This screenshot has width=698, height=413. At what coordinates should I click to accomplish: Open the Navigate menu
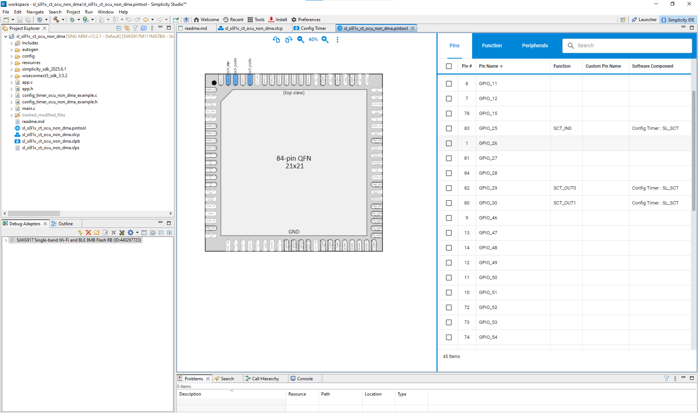pyautogui.click(x=35, y=12)
